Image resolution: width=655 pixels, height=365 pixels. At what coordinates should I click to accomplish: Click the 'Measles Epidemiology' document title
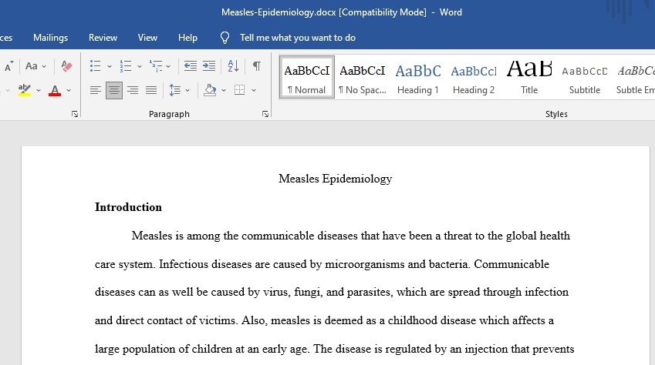tap(335, 179)
